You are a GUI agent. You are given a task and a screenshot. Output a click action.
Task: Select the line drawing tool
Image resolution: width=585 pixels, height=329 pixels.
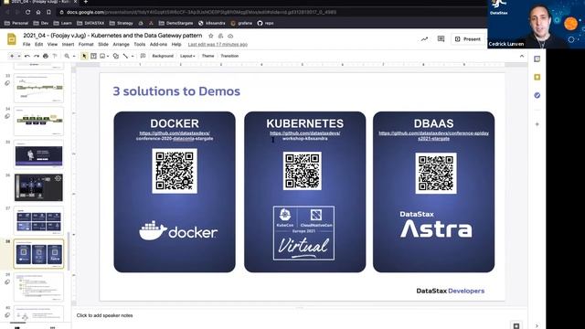[126, 56]
